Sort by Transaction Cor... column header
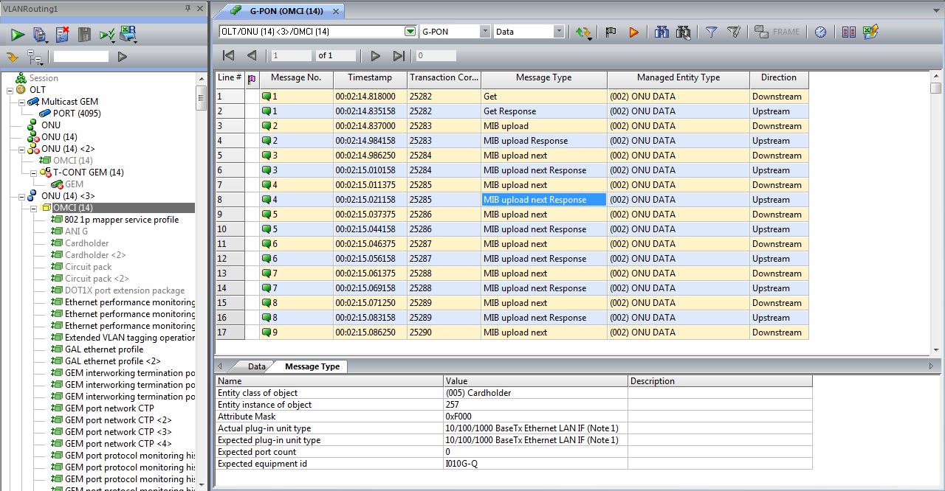The image size is (945, 491). 444,77
